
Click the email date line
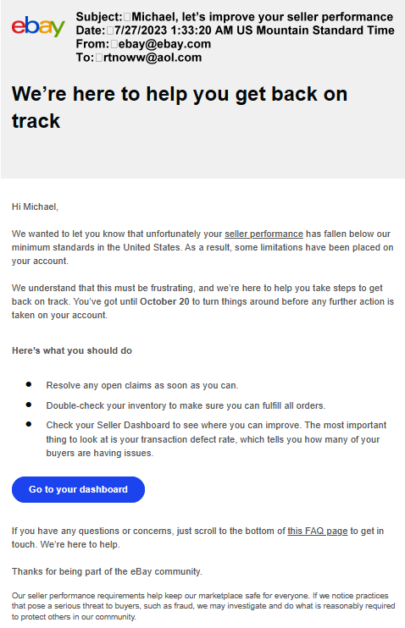(x=235, y=30)
